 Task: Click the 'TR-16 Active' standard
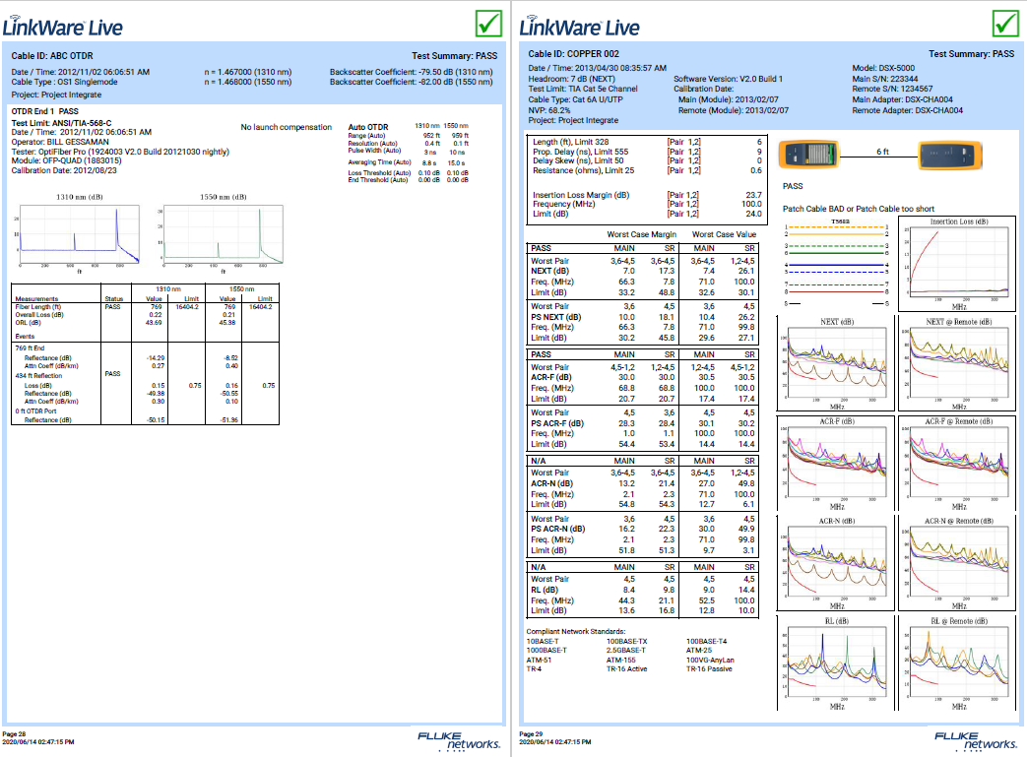(x=626, y=668)
